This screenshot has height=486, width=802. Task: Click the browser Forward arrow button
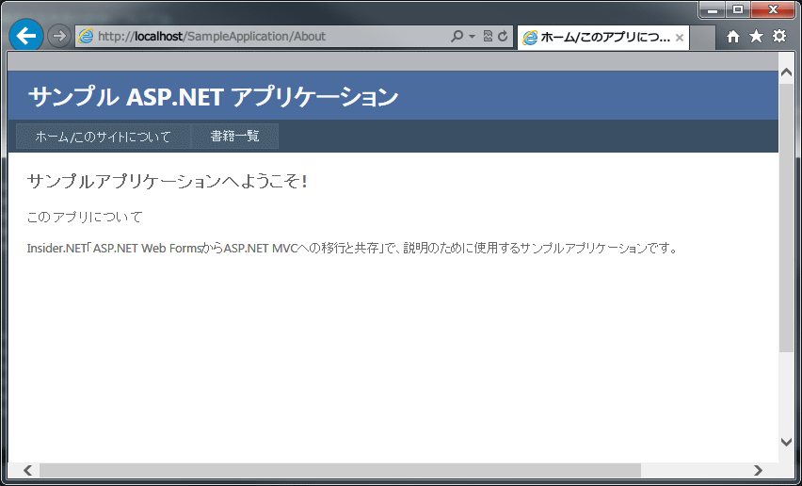58,36
